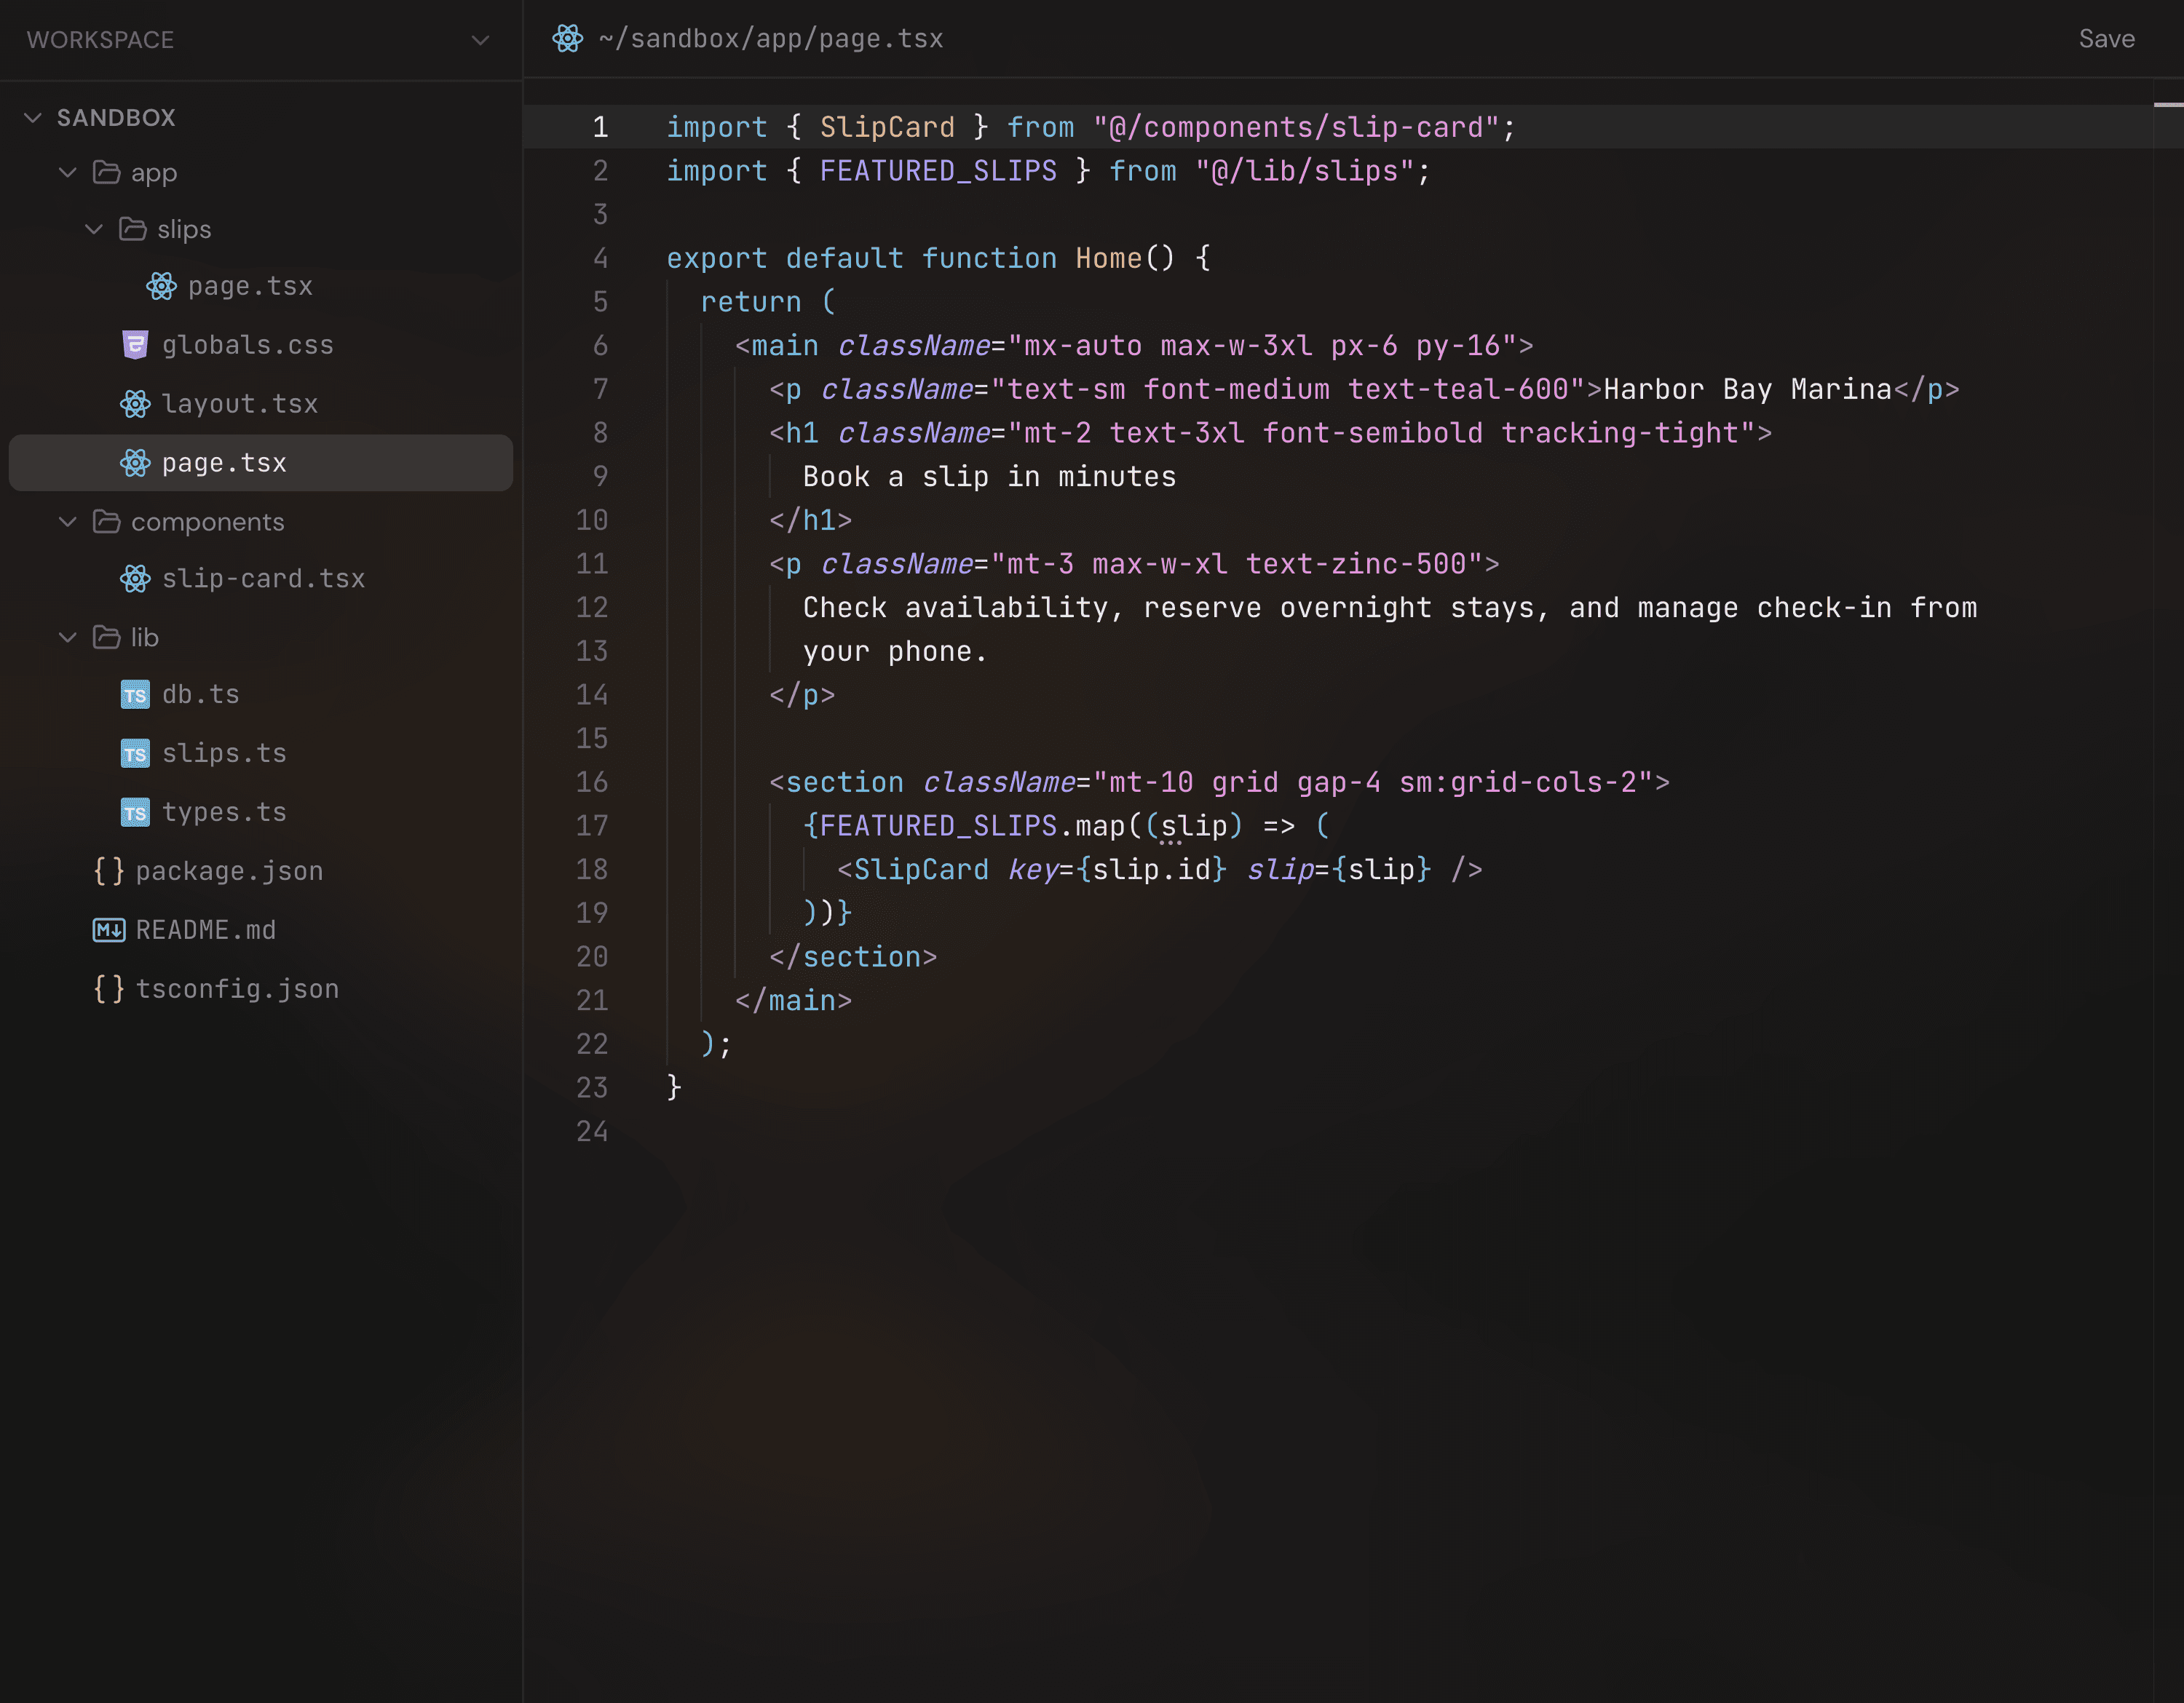Click the braces icon beside package.json
Viewport: 2184px width, 1703px height.
[x=109, y=871]
